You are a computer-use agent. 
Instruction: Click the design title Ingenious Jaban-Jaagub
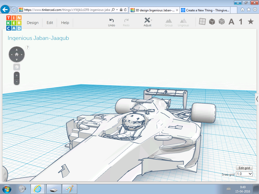pyautogui.click(x=38, y=38)
